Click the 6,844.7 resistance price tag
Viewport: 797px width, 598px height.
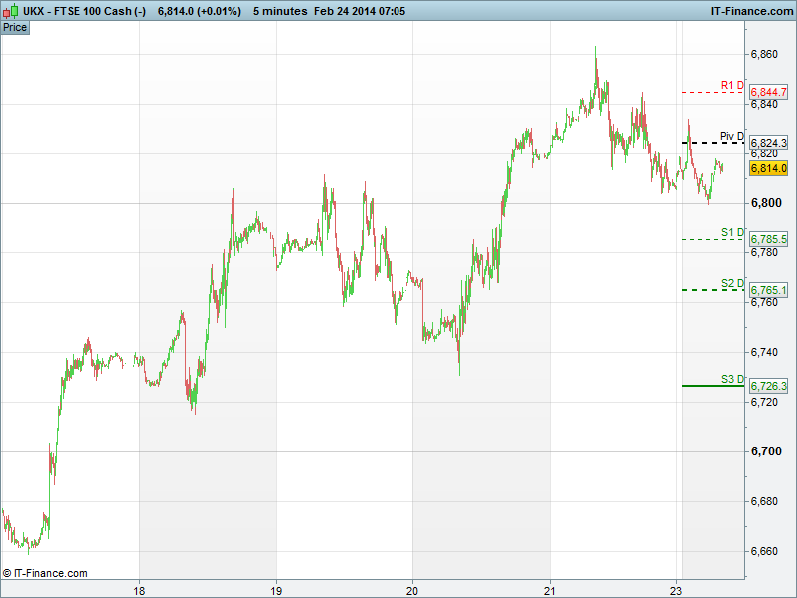point(769,92)
